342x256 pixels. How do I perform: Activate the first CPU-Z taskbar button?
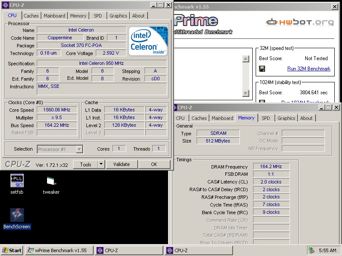click(129, 250)
